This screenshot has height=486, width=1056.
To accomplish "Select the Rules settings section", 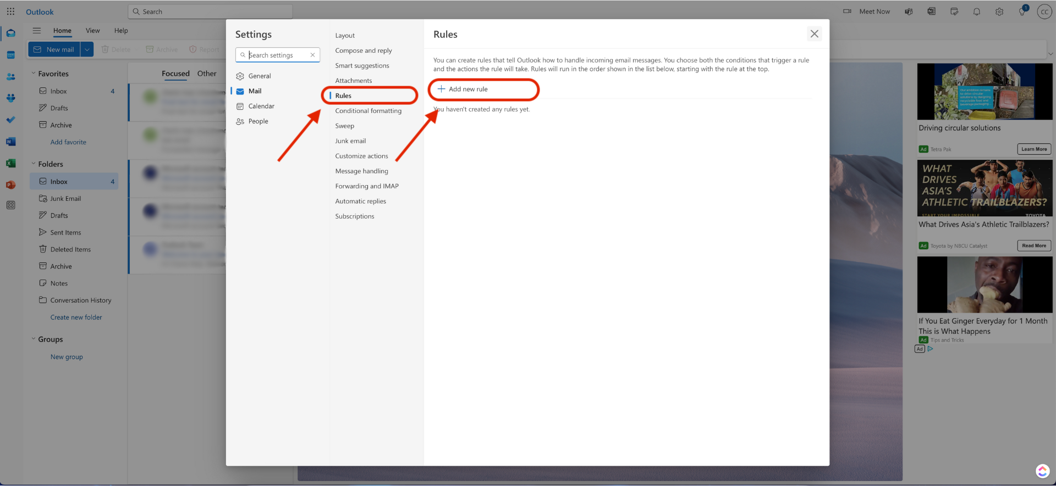I will click(343, 96).
